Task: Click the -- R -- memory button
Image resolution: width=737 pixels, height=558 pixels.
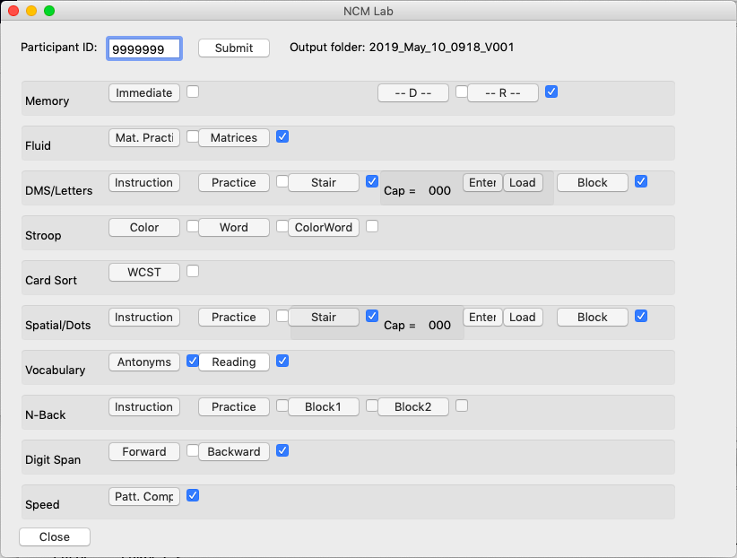Action: tap(503, 92)
